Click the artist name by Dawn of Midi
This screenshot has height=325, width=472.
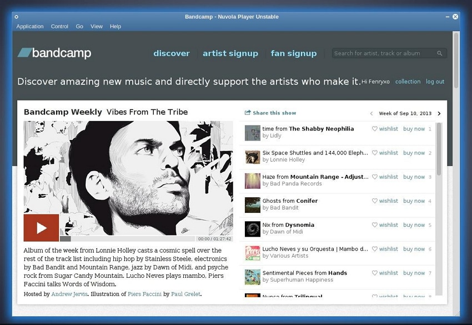(x=283, y=232)
